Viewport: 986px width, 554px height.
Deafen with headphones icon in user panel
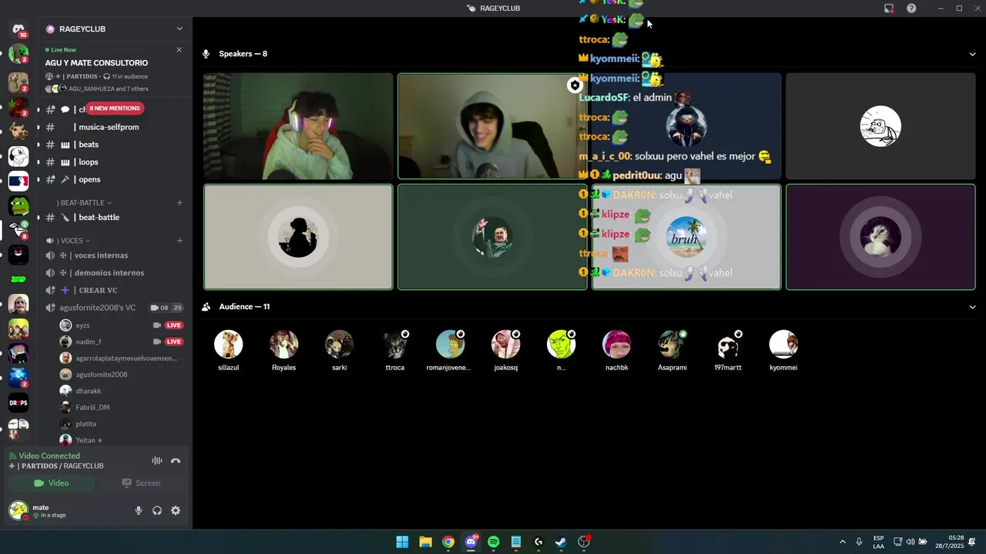(157, 510)
